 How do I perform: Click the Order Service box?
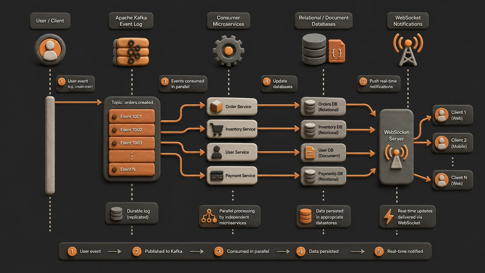click(232, 106)
